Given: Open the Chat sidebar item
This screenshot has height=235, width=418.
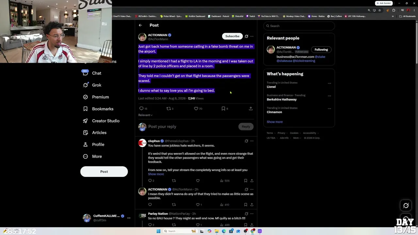Looking at the screenshot, I should [x=92, y=73].
